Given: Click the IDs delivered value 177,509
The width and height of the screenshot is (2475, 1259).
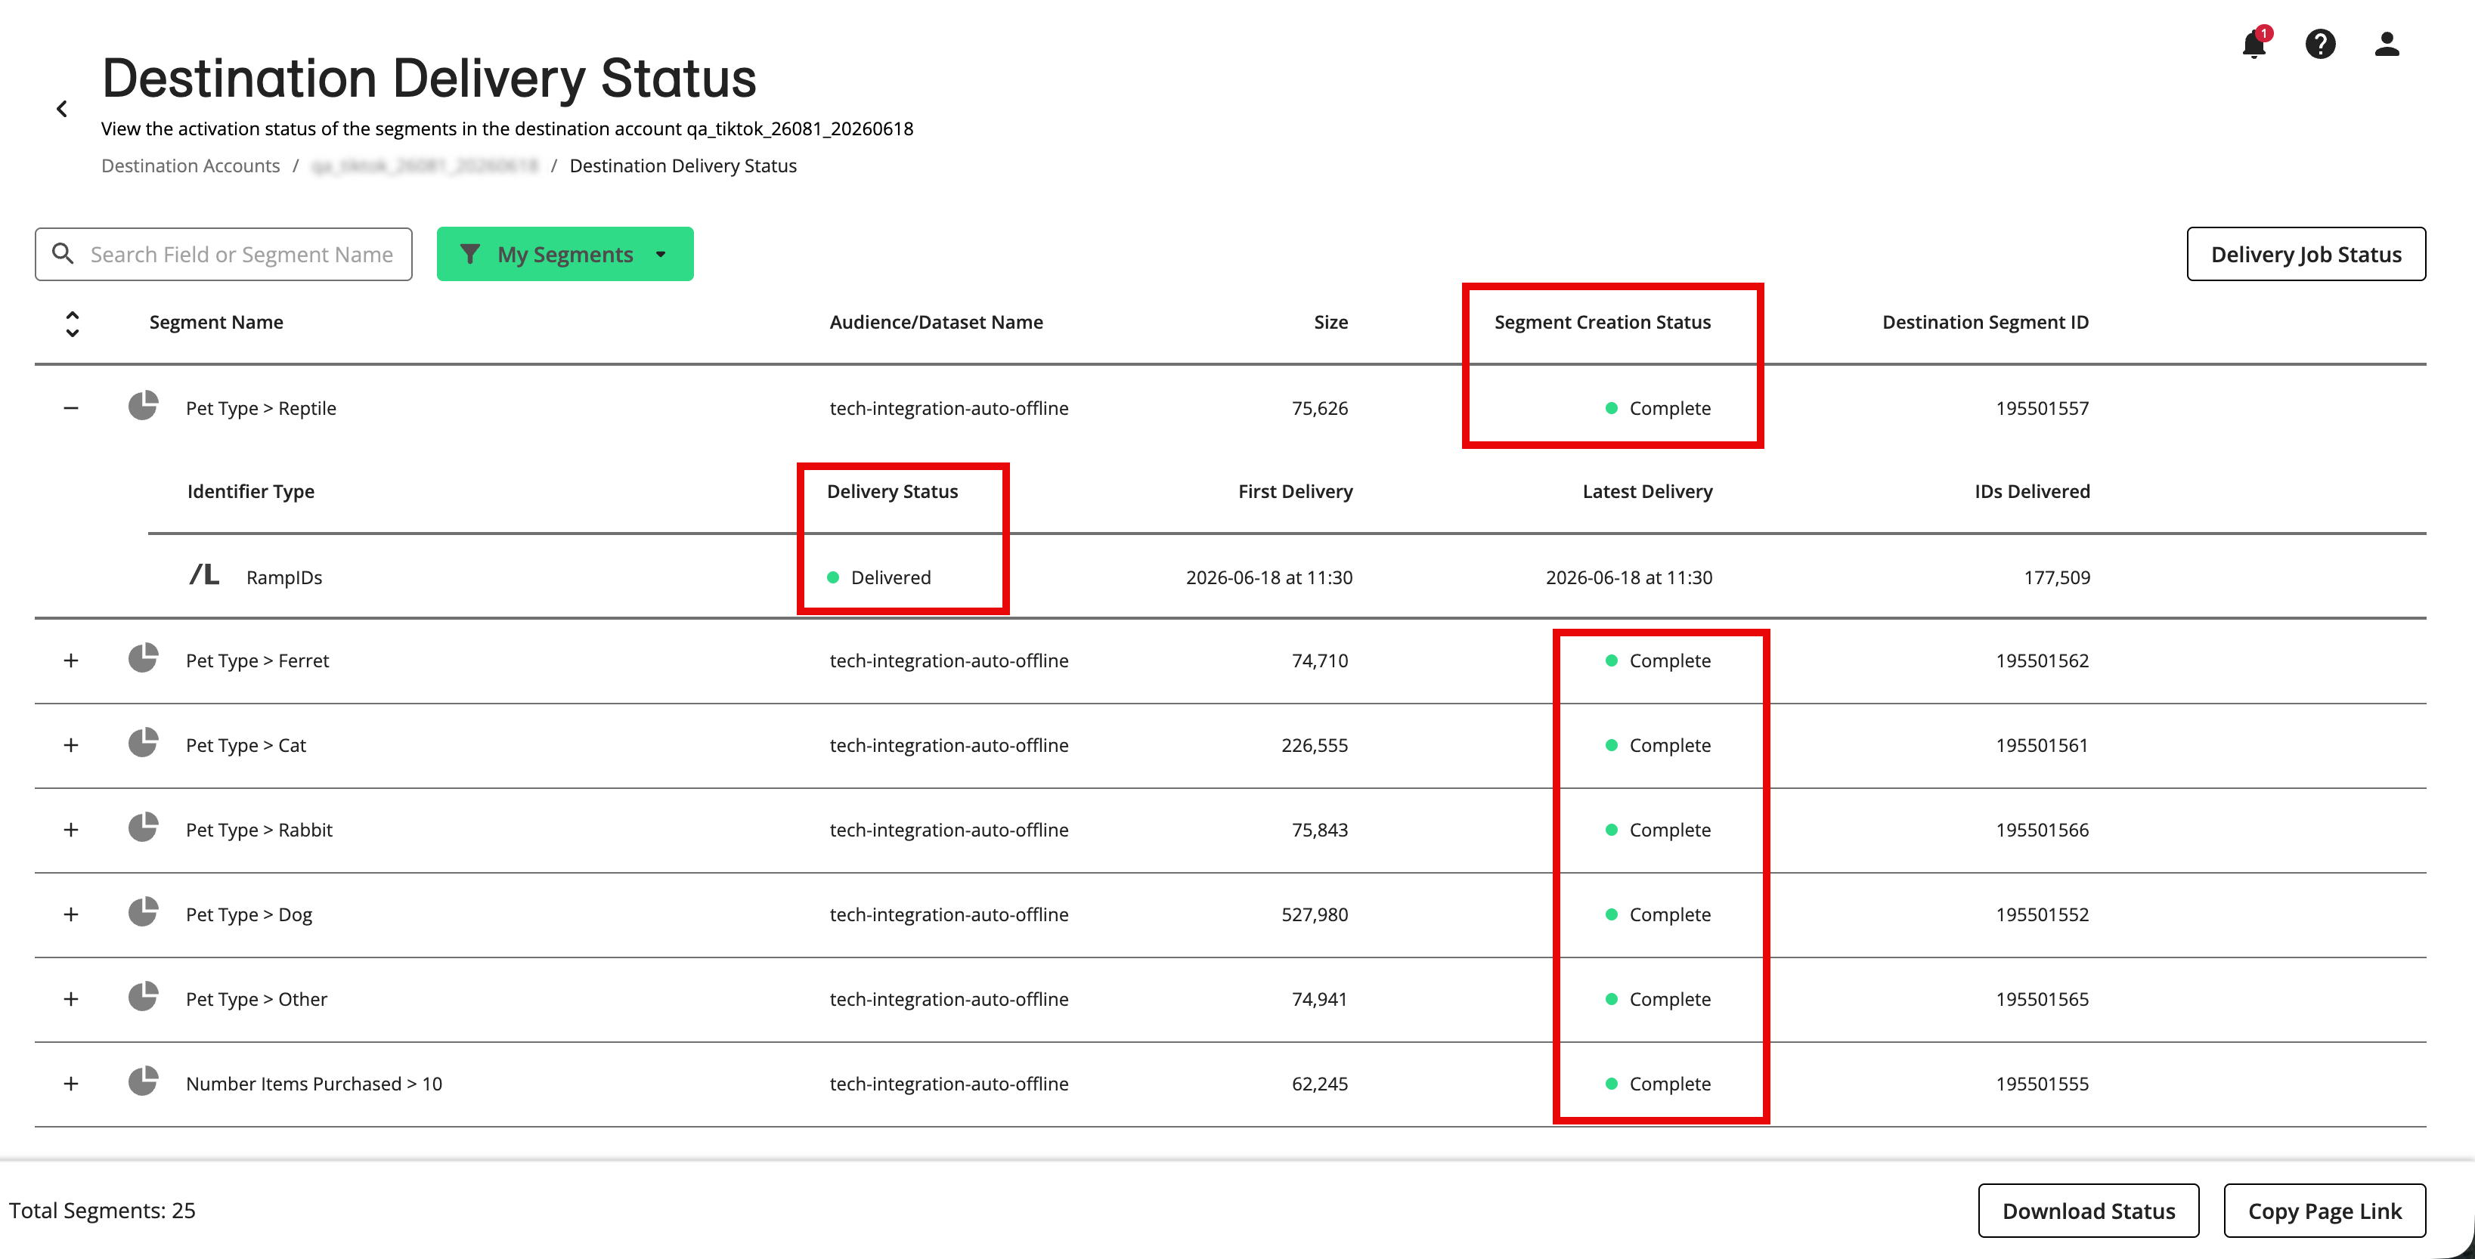Looking at the screenshot, I should pyautogui.click(x=2057, y=577).
